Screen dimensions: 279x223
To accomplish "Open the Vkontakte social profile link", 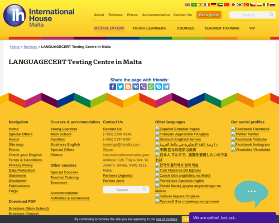I will (x=251, y=150).
